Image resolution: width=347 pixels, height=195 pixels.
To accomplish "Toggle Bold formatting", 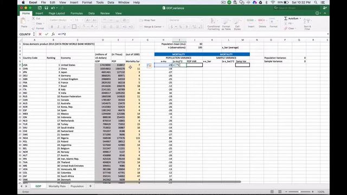I will tap(52, 27).
